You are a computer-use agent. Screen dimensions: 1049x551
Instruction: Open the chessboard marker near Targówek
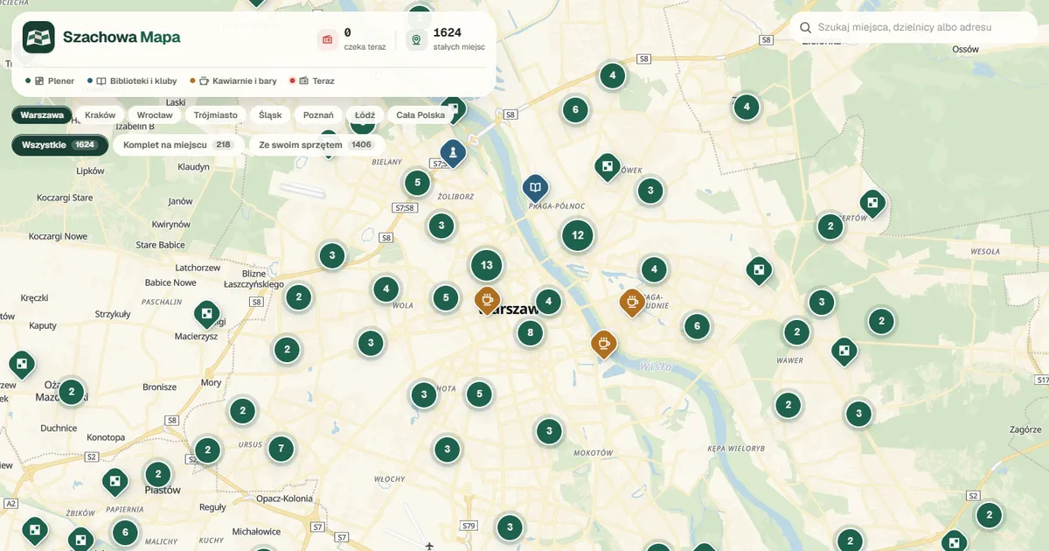pyautogui.click(x=607, y=166)
